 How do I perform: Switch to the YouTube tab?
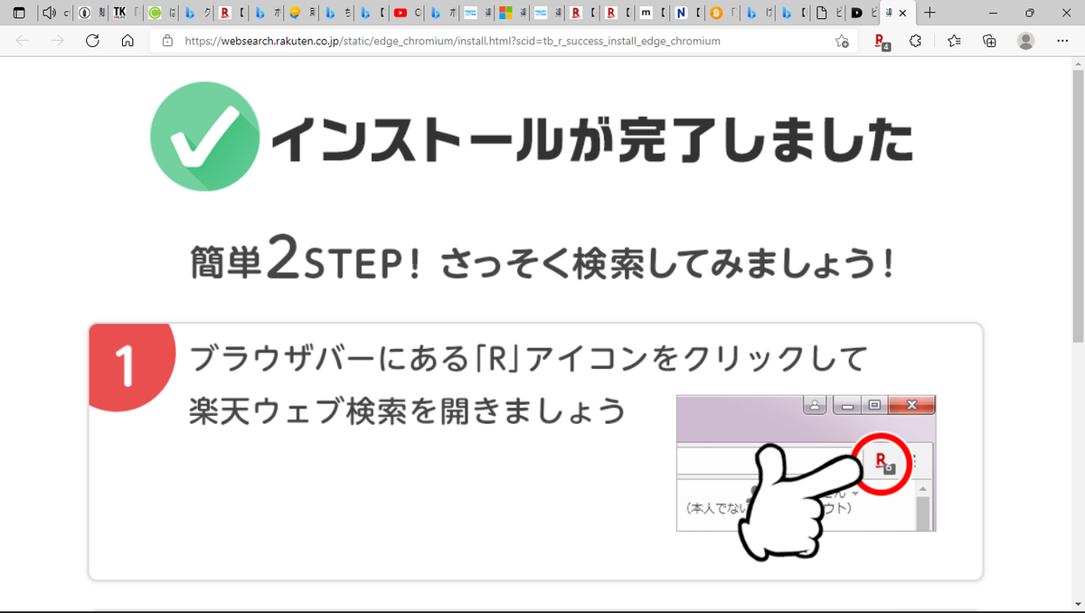point(406,14)
